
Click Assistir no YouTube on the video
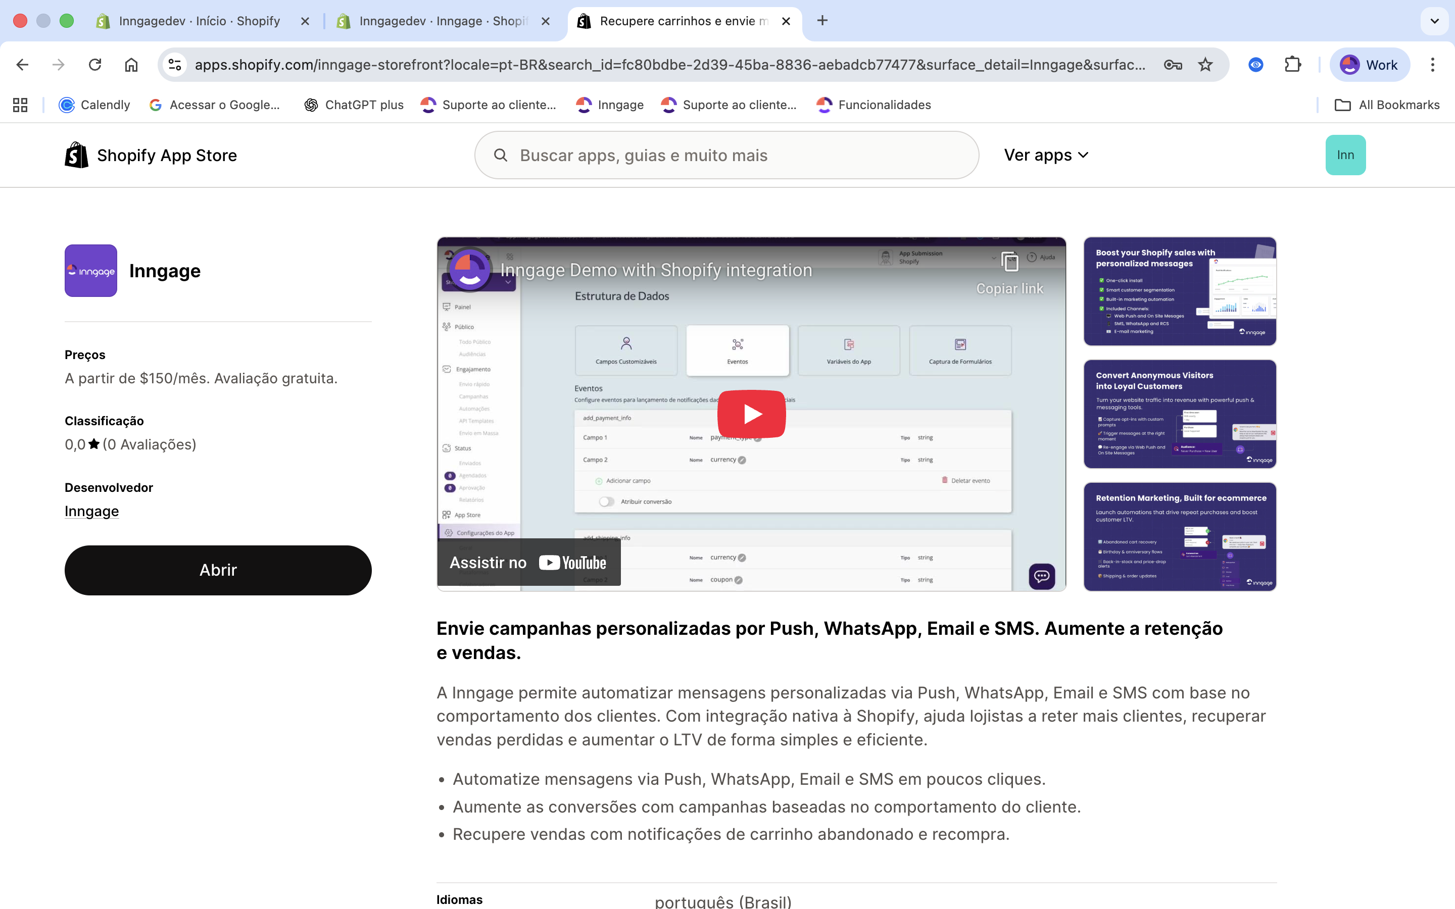pyautogui.click(x=528, y=563)
